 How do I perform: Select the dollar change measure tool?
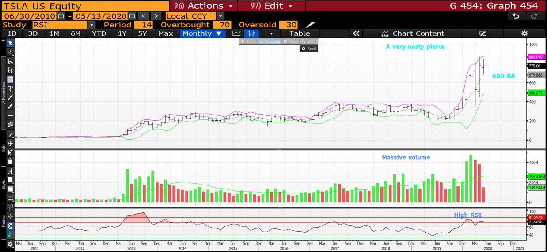[10, 70]
